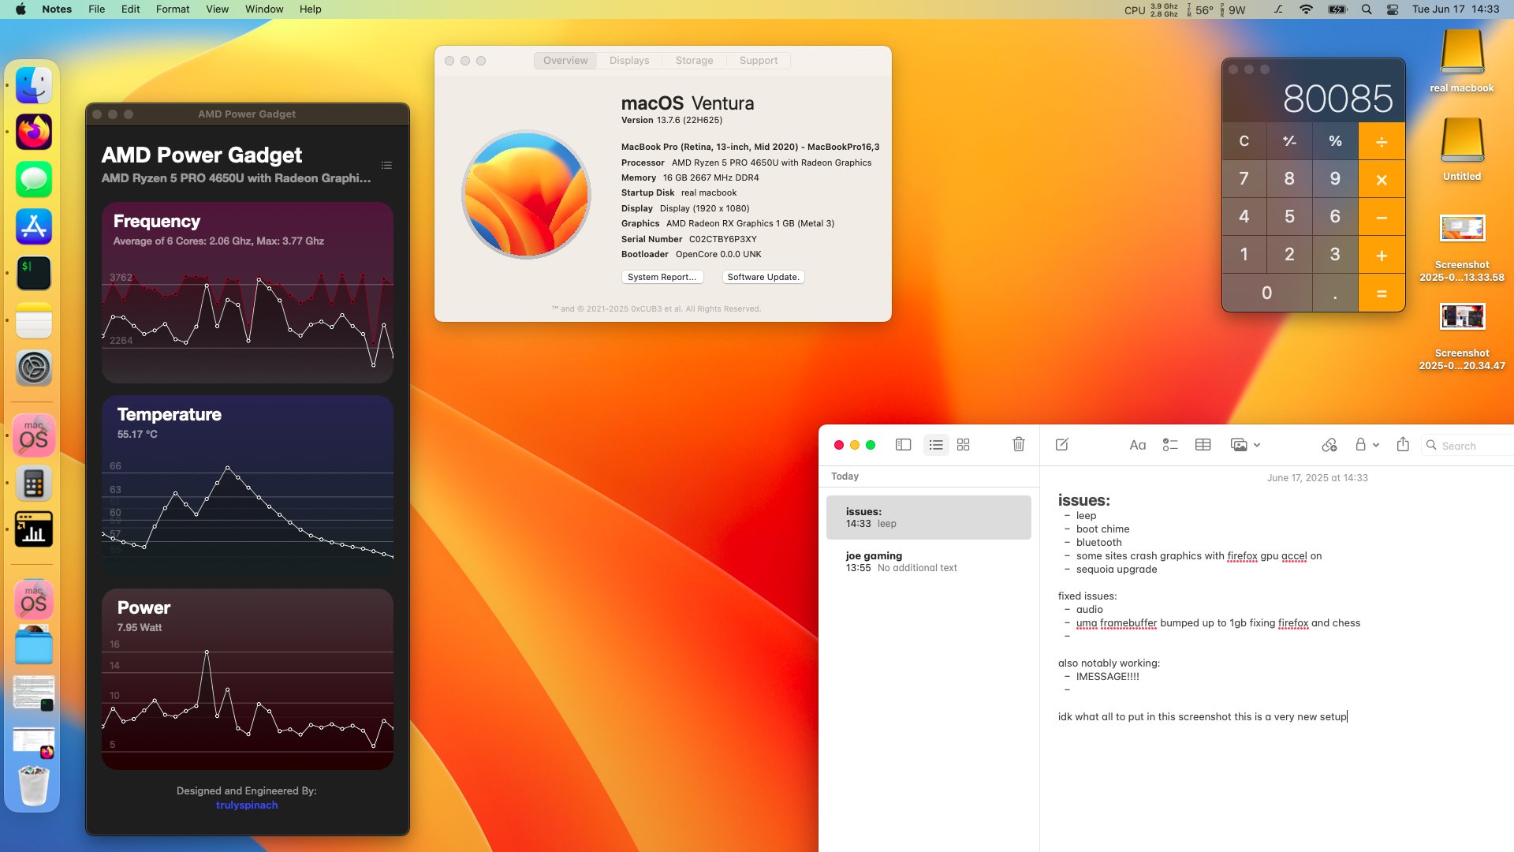Screen dimensions: 1514x852
Task: Click the calculator minus key
Action: point(1382,217)
